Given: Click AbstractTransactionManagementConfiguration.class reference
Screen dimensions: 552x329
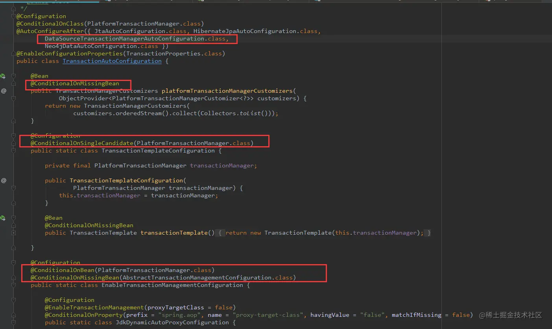Looking at the screenshot, I should tap(208, 278).
